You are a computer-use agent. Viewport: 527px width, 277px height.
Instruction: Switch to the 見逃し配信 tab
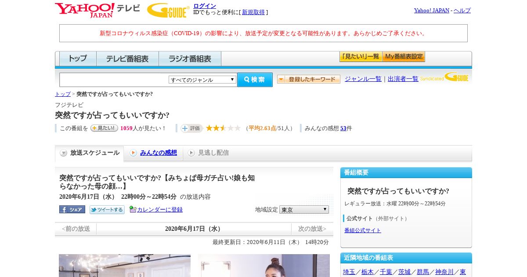208,153
